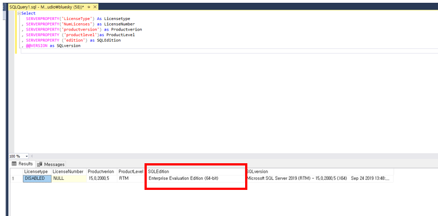Click the DISABLED cell in results
Screen dimensions: 438x216
37,178
